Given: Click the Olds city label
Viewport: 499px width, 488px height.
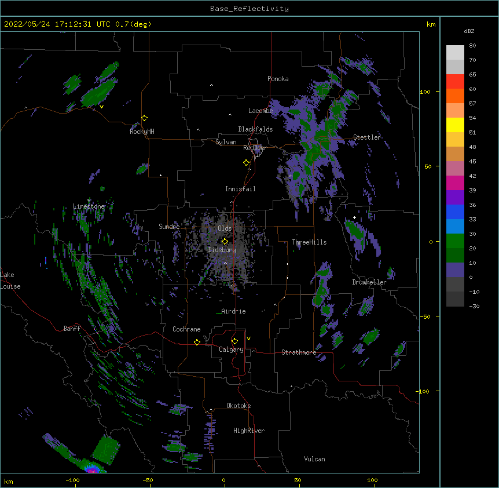Looking at the screenshot, I should click(225, 228).
